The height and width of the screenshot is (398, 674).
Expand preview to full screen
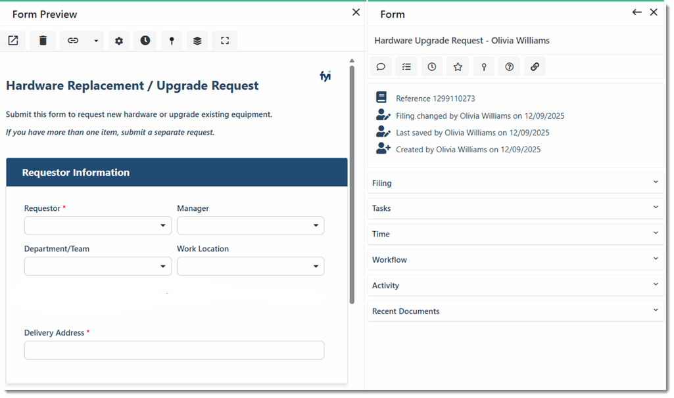225,40
